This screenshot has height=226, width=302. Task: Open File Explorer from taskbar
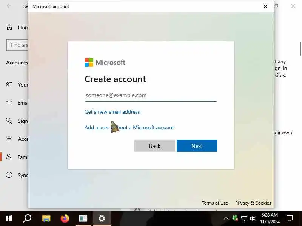click(46, 218)
